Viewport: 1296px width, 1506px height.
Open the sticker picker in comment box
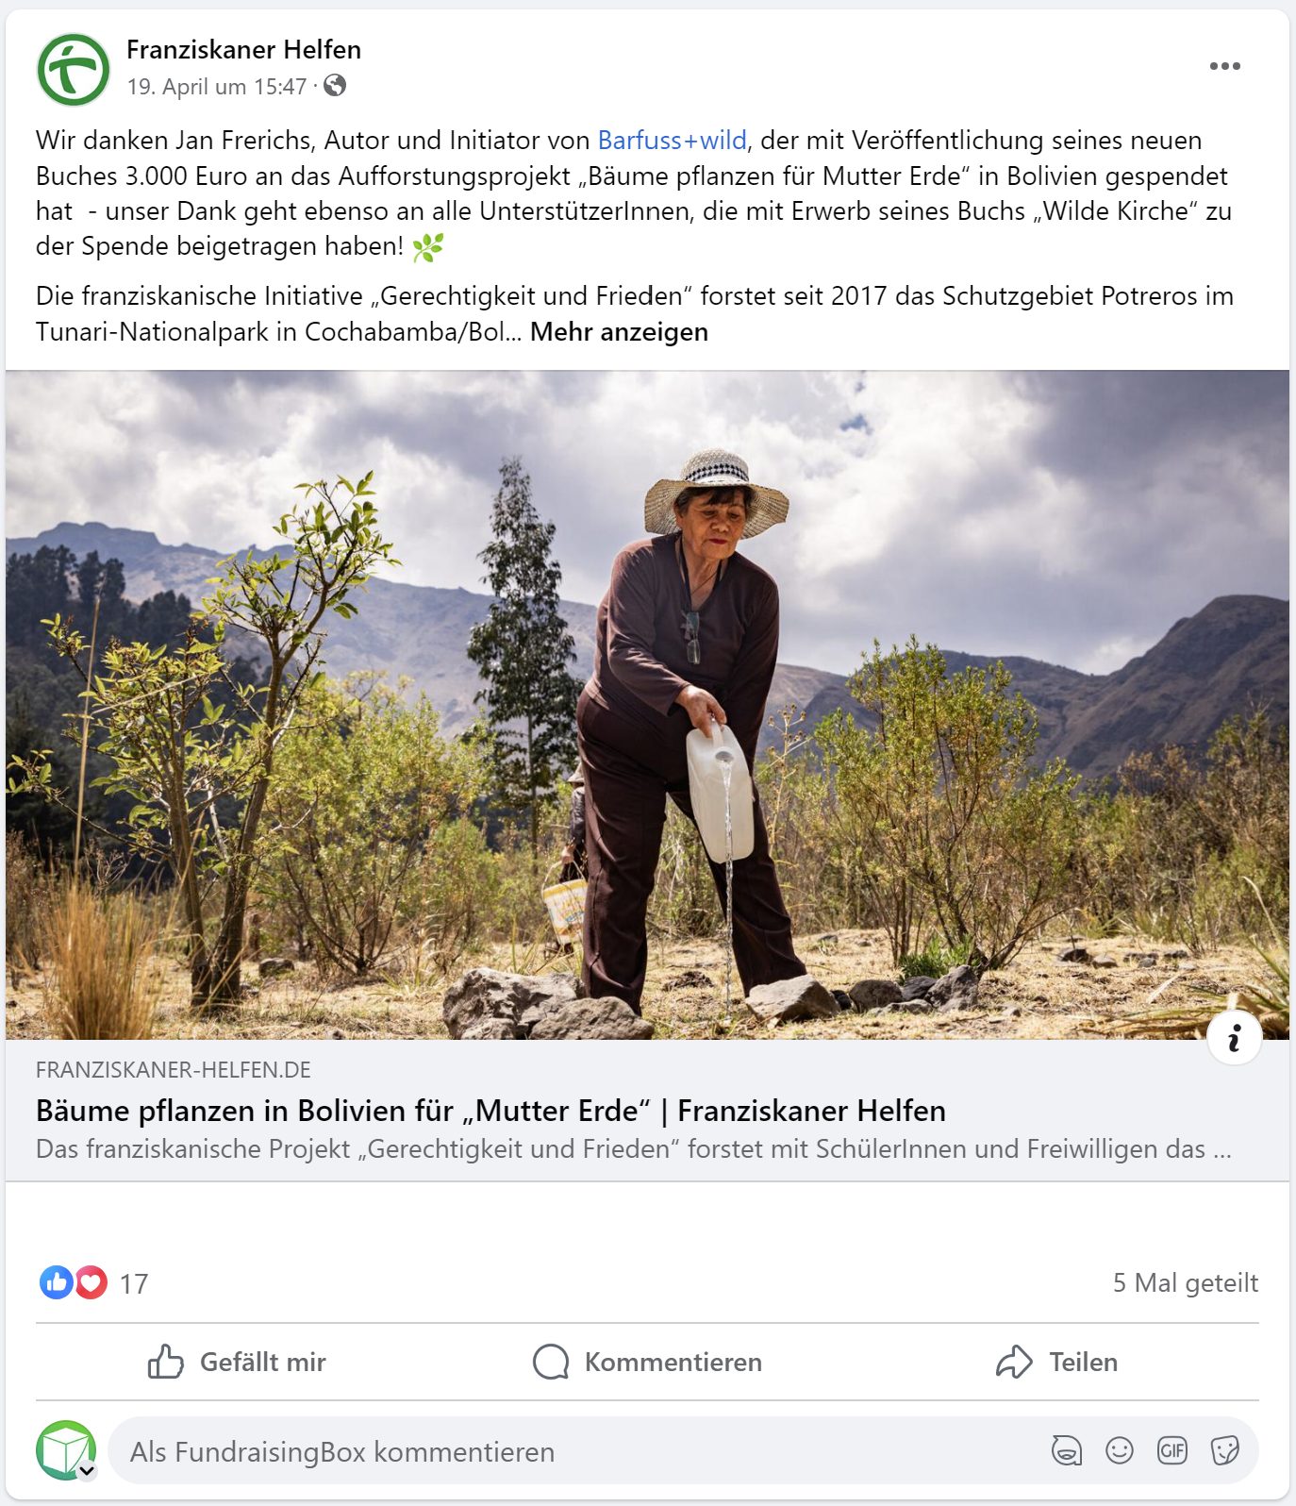1225,1450
